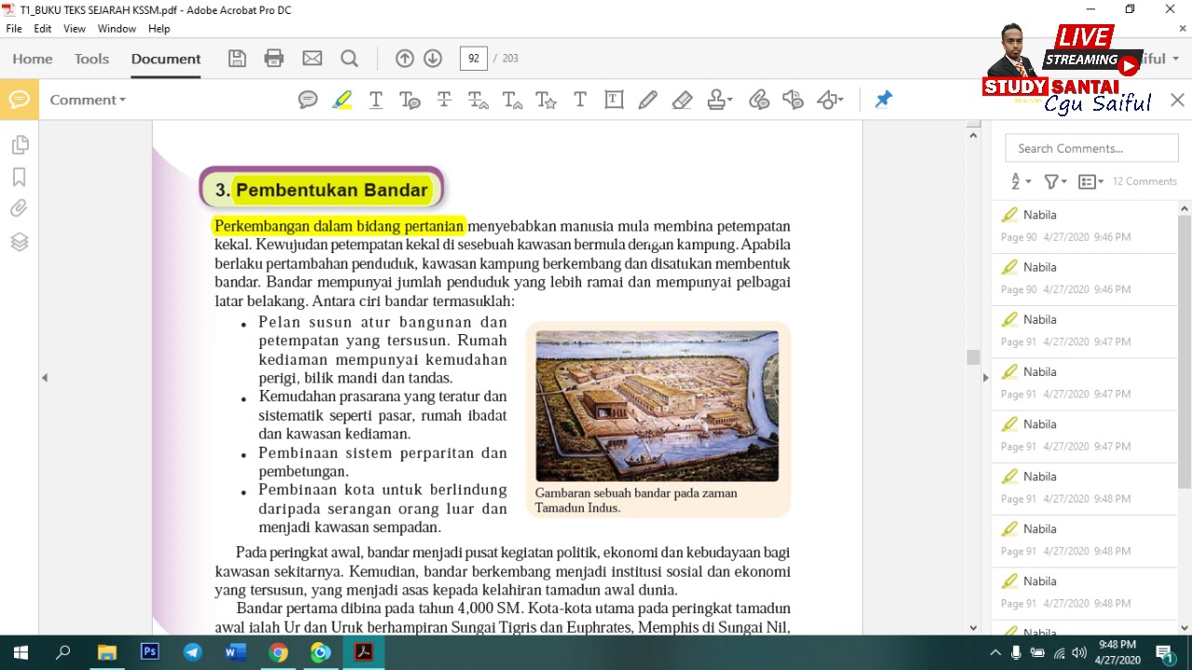Click the document vertical scrollbar thumb
The height and width of the screenshot is (670, 1192).
[x=973, y=357]
